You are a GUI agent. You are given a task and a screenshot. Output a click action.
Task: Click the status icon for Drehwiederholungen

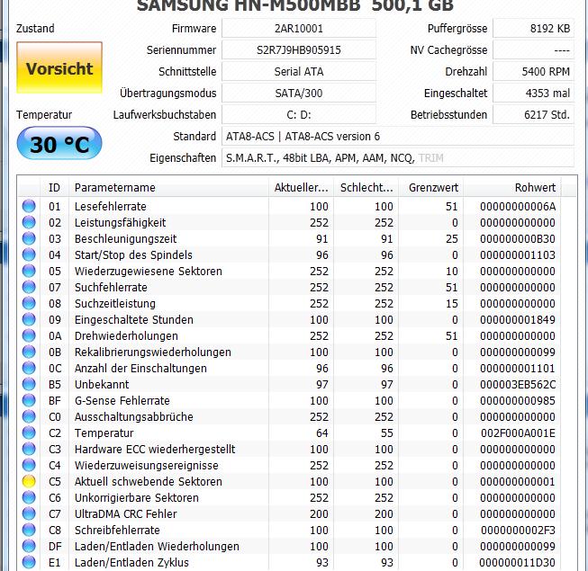(29, 335)
